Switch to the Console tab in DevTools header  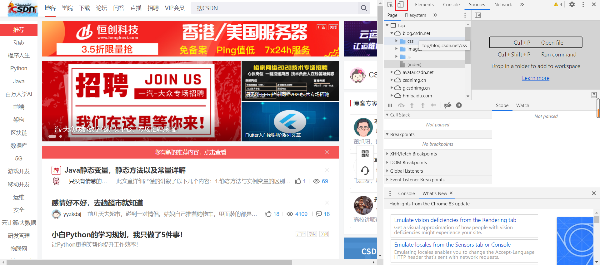point(451,5)
